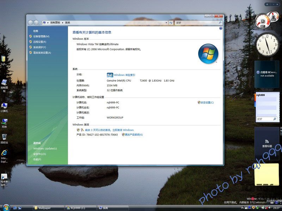Screen dimensions: 282x211
Task: Click the Control Panel icon in address bar
Action: [x=44, y=23]
